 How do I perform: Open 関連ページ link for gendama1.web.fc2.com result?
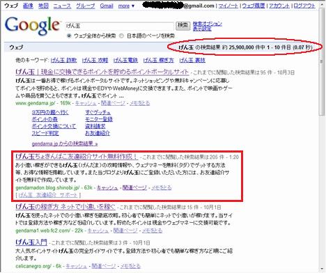coord(125,231)
